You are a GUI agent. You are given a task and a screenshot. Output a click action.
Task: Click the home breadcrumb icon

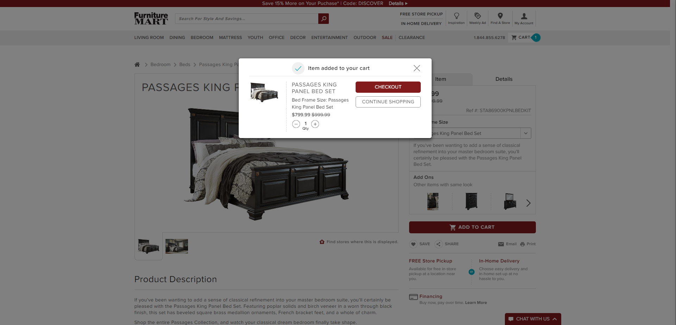137,65
